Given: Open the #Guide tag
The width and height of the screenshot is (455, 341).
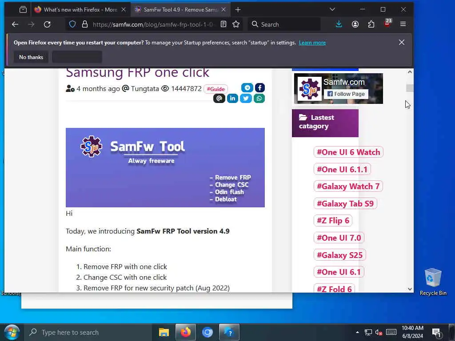Looking at the screenshot, I should [216, 89].
